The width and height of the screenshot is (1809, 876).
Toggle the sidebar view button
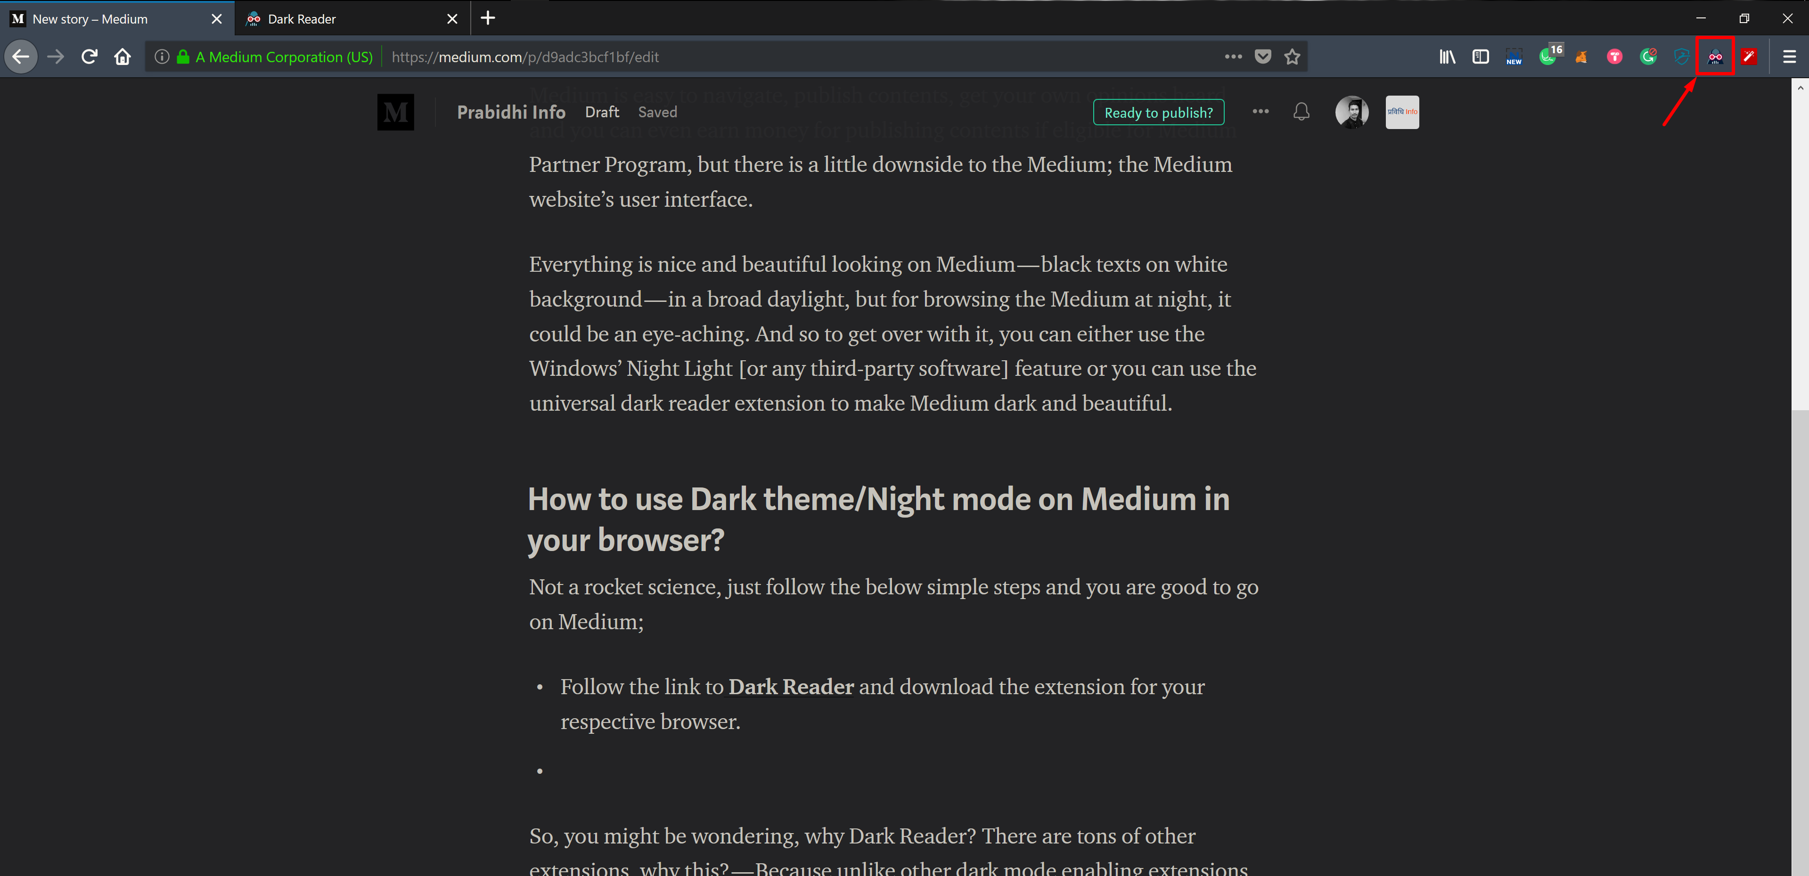1481,57
